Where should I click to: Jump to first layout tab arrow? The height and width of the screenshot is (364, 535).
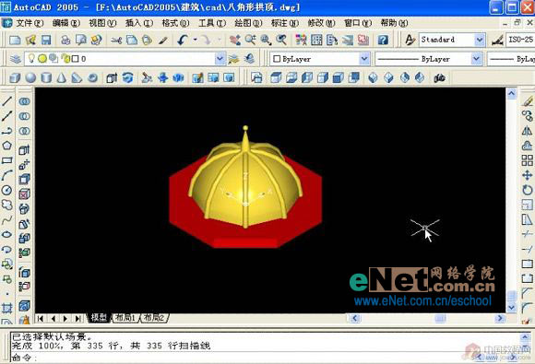(41, 318)
